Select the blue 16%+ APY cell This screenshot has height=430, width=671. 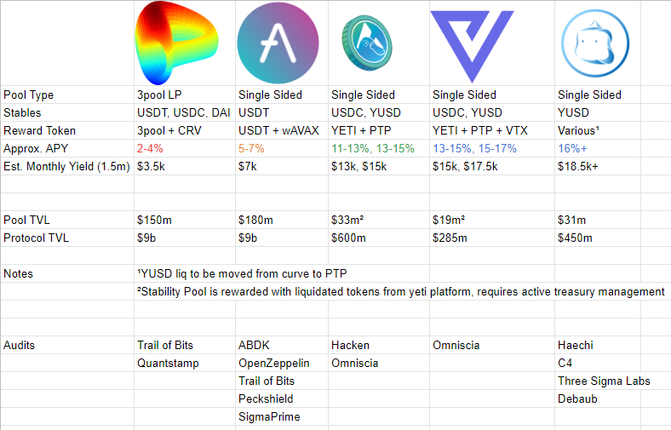(x=573, y=148)
